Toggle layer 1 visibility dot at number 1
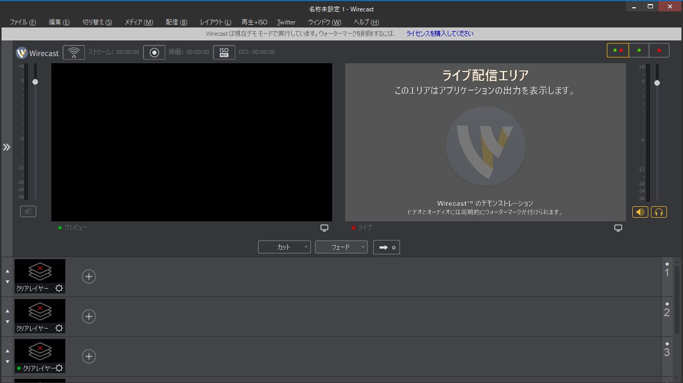This screenshot has height=383, width=683. [667, 264]
